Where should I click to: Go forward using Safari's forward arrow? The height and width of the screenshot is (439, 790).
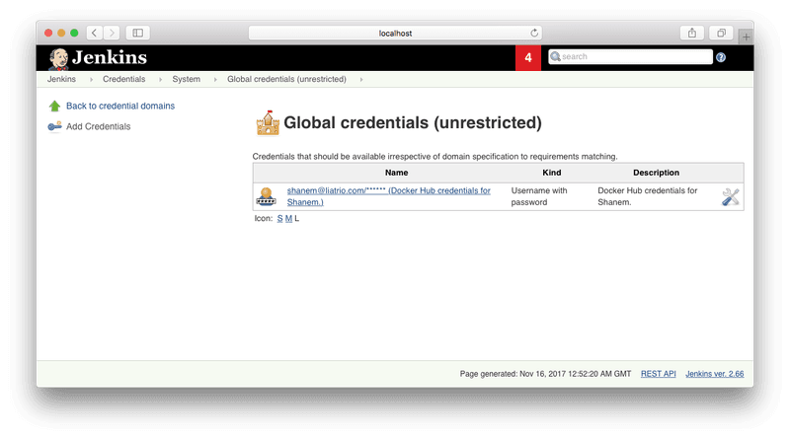(112, 33)
